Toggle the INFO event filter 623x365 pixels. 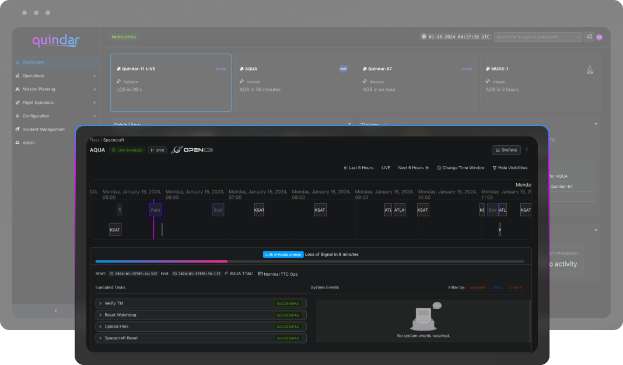tap(498, 287)
